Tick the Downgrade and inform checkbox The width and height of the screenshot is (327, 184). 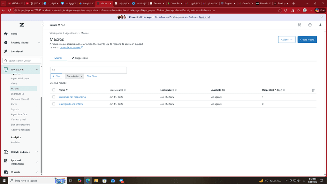tap(54, 104)
